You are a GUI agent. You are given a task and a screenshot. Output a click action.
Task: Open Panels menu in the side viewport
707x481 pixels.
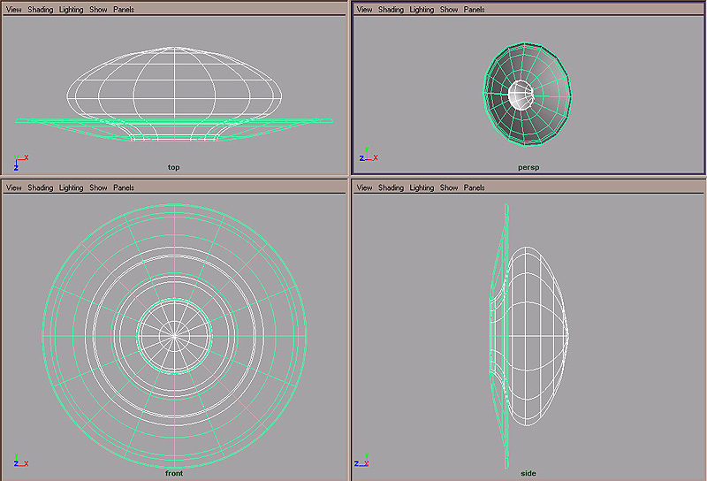pos(475,187)
